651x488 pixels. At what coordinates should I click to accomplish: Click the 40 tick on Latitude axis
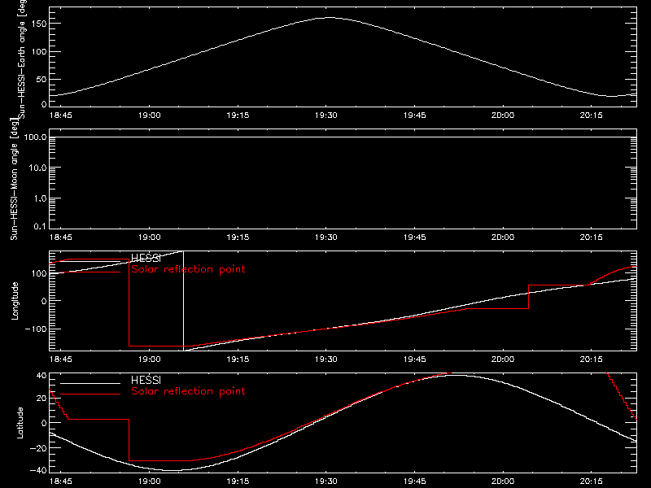[x=42, y=375]
